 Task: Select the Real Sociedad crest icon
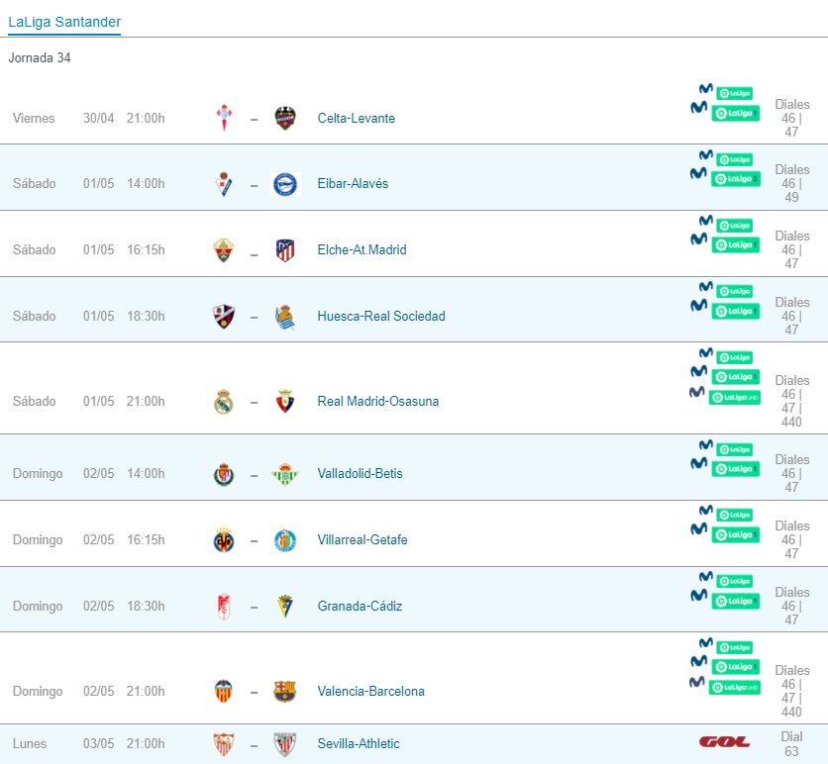(x=285, y=316)
